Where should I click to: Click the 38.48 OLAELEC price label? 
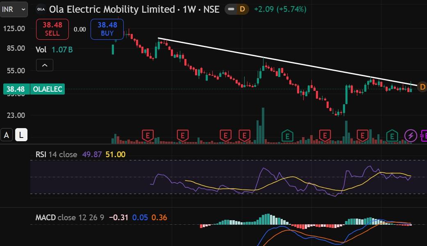[34, 89]
